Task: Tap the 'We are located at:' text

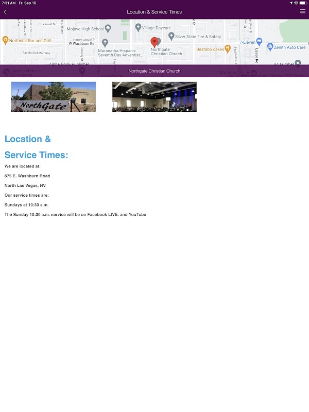Action: point(23,166)
